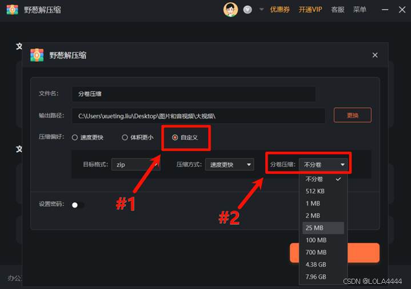This screenshot has width=411, height=289.
Task: Click the gray VIP badge icon
Action: [x=248, y=10]
